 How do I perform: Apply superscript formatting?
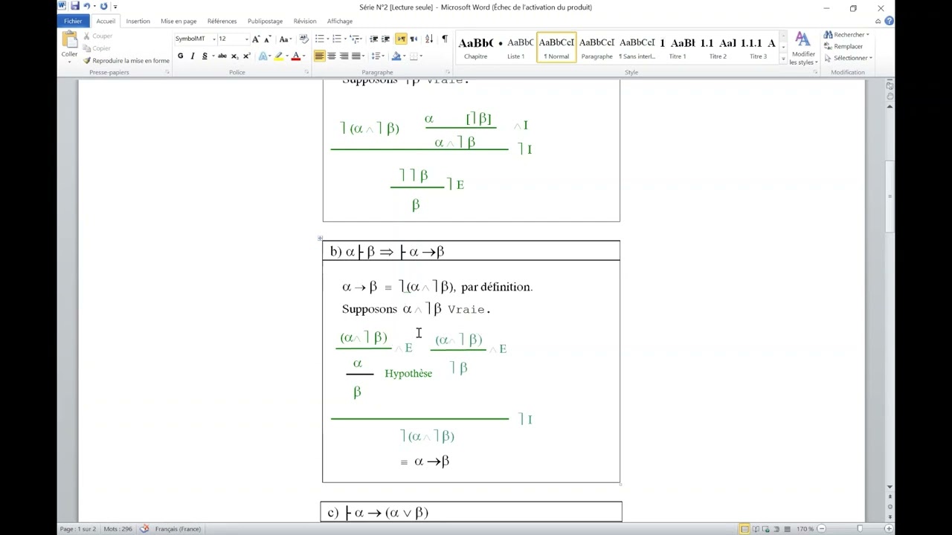pos(246,56)
